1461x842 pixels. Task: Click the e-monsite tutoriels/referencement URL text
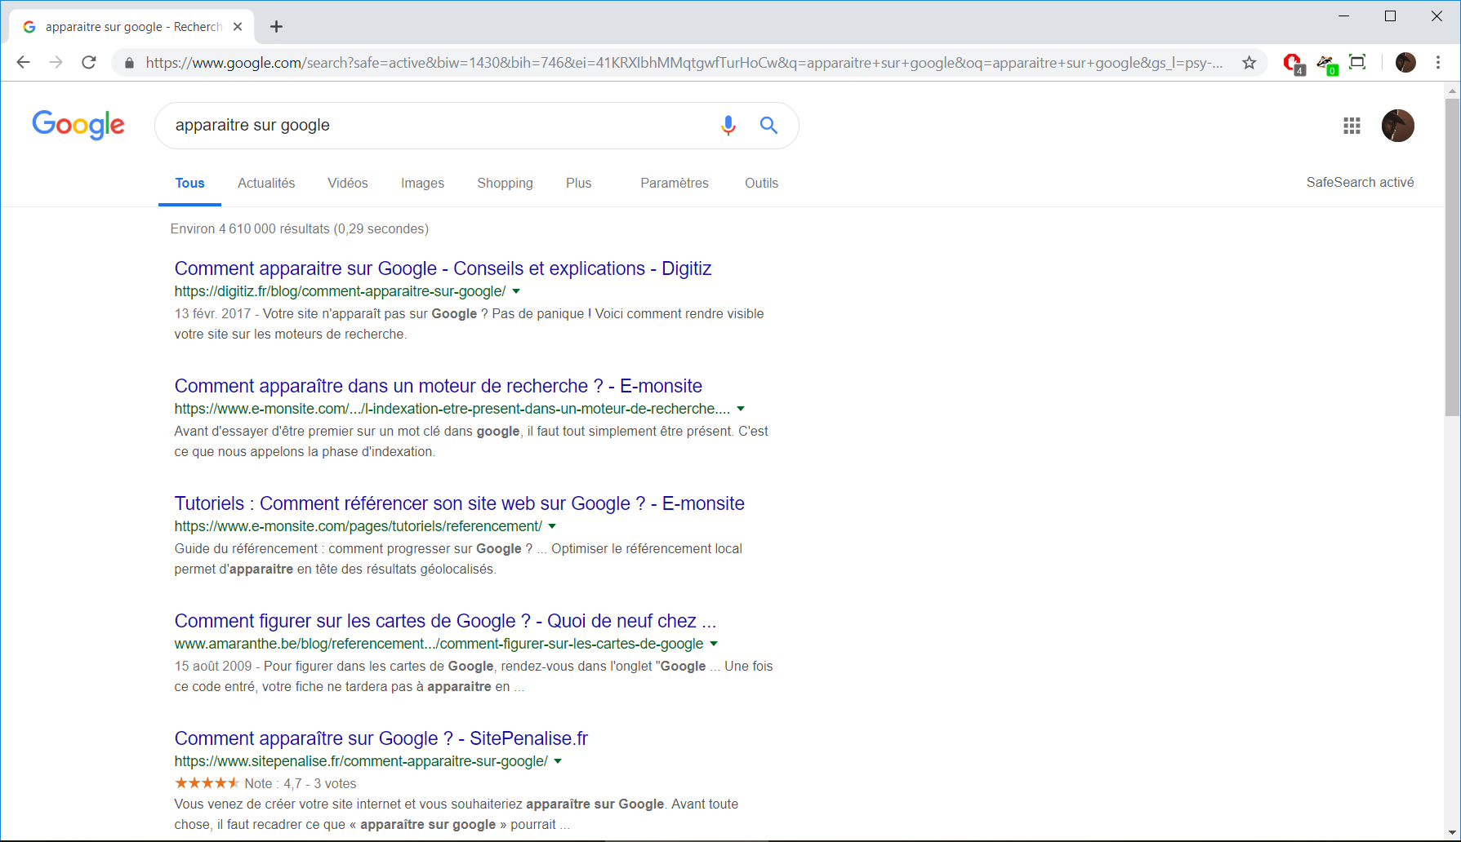358,526
